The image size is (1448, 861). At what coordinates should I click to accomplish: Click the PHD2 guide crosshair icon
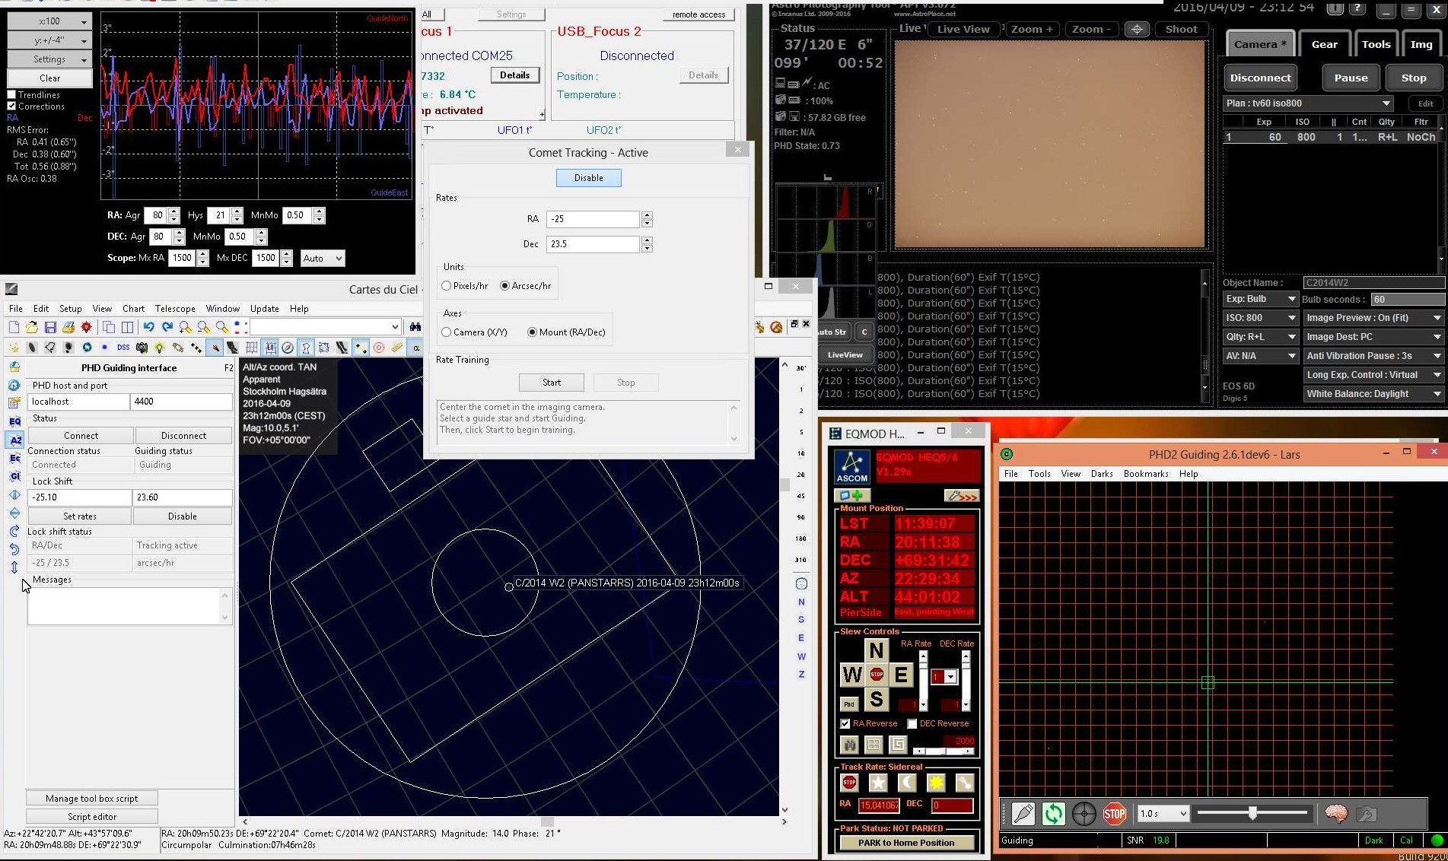(x=1084, y=814)
